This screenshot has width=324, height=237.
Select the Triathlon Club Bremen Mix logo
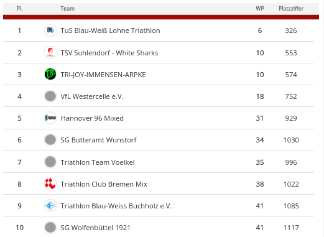(50, 184)
